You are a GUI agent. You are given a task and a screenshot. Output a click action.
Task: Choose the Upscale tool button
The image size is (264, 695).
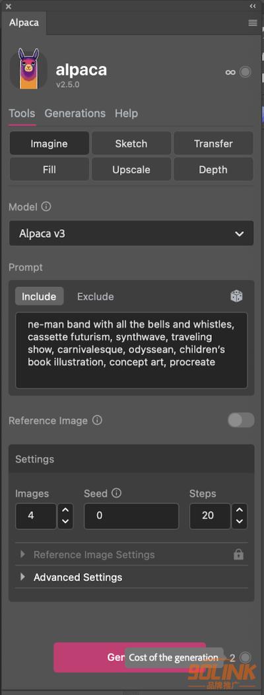pos(131,170)
